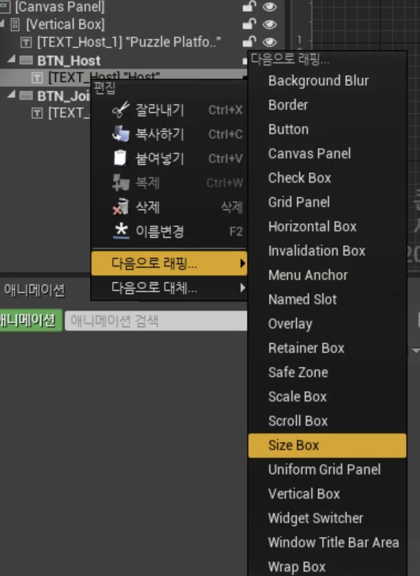Viewport: 420px width, 576px height.
Task: Select the TEXT_Host_1 "Puzzle Platfo.." tree row
Action: tap(141, 42)
